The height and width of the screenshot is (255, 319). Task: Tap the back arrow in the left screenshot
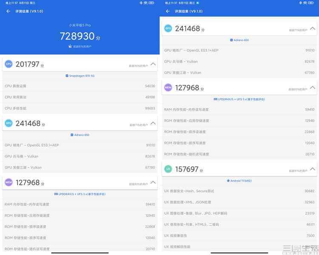coord(8,11)
